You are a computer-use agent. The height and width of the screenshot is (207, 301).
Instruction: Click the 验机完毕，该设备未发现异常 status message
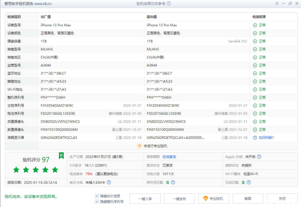coord(31,196)
